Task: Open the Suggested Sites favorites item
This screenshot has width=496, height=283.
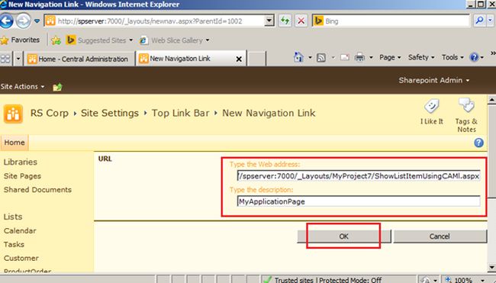Action: (99, 40)
